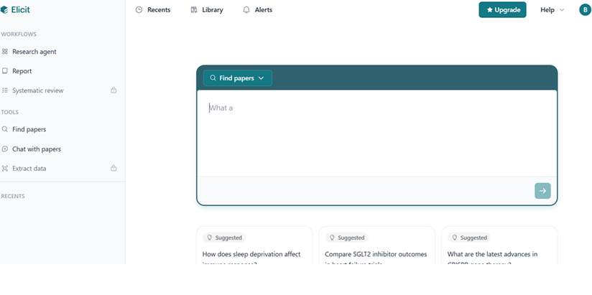Click the chevron next to Help

(x=562, y=10)
